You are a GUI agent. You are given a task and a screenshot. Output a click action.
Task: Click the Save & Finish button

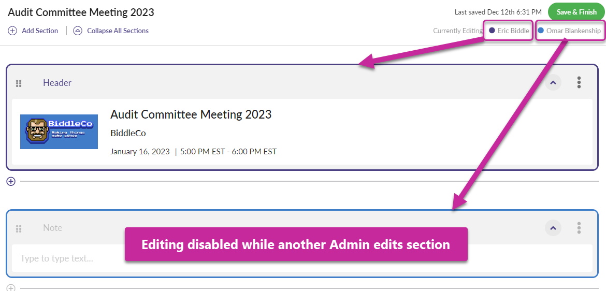click(x=576, y=12)
